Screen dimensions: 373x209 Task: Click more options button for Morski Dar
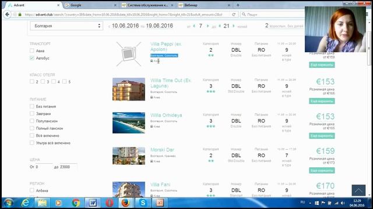322,170
